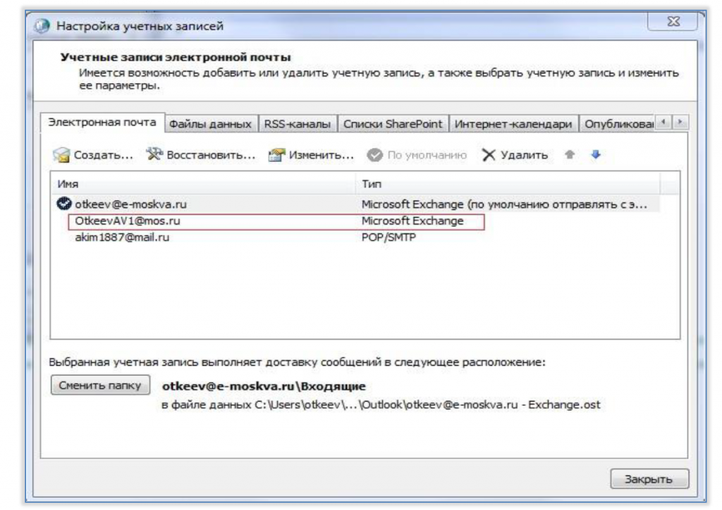722x510 pixels.
Task: Click the Восстановить (Repair) tools icon
Action: coord(154,154)
